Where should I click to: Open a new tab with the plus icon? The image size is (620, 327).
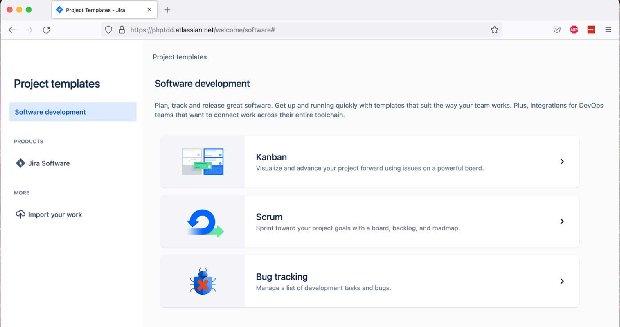pyautogui.click(x=167, y=10)
